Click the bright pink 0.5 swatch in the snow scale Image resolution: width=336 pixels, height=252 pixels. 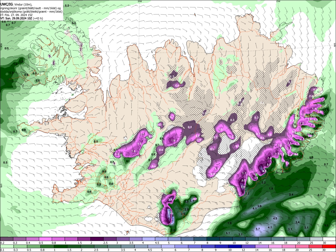tap(45, 239)
